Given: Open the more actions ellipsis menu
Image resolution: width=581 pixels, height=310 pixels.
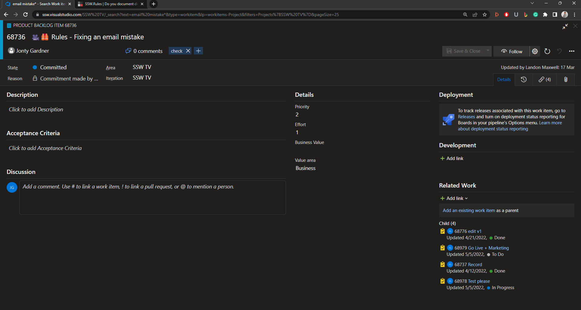Looking at the screenshot, I should pos(571,51).
